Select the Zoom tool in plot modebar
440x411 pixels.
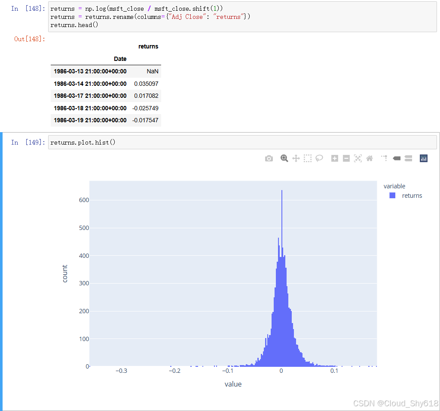(284, 159)
